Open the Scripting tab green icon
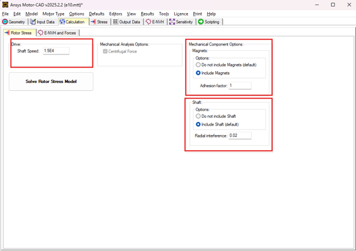The image size is (356, 251). coord(200,22)
